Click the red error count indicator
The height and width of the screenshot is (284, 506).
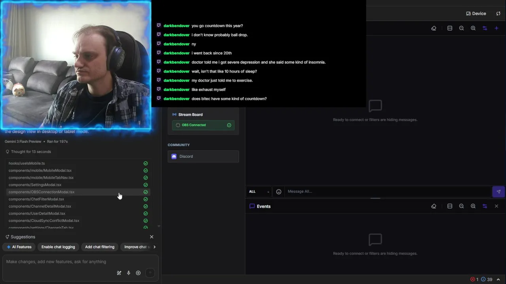(x=474, y=279)
